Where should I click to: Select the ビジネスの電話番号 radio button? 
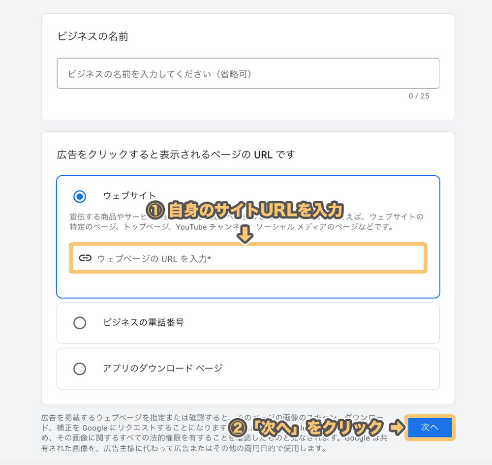(80, 323)
